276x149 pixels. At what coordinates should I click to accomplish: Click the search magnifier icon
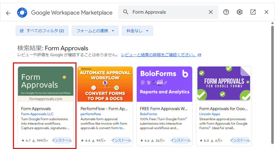[126, 12]
